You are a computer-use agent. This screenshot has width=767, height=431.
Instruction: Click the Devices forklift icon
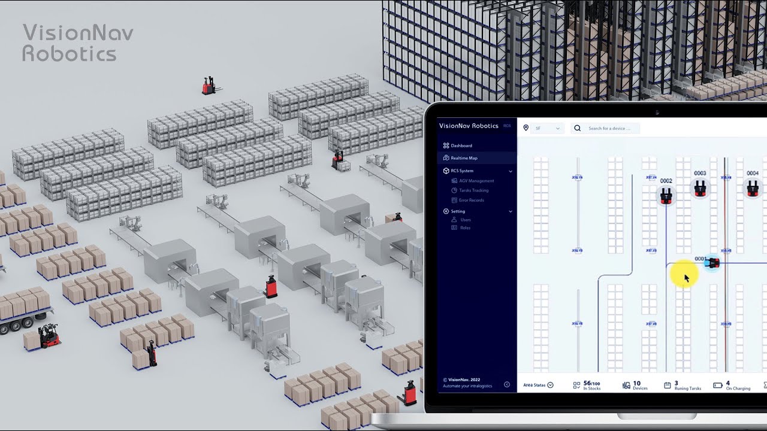(626, 386)
